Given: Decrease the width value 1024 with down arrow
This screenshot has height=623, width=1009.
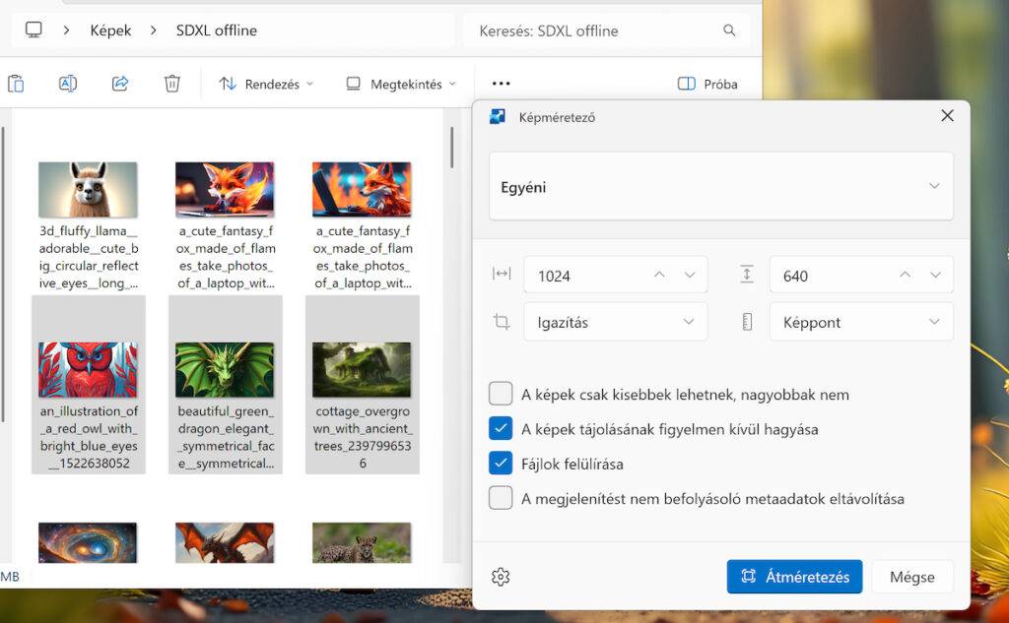Looking at the screenshot, I should click(x=690, y=276).
